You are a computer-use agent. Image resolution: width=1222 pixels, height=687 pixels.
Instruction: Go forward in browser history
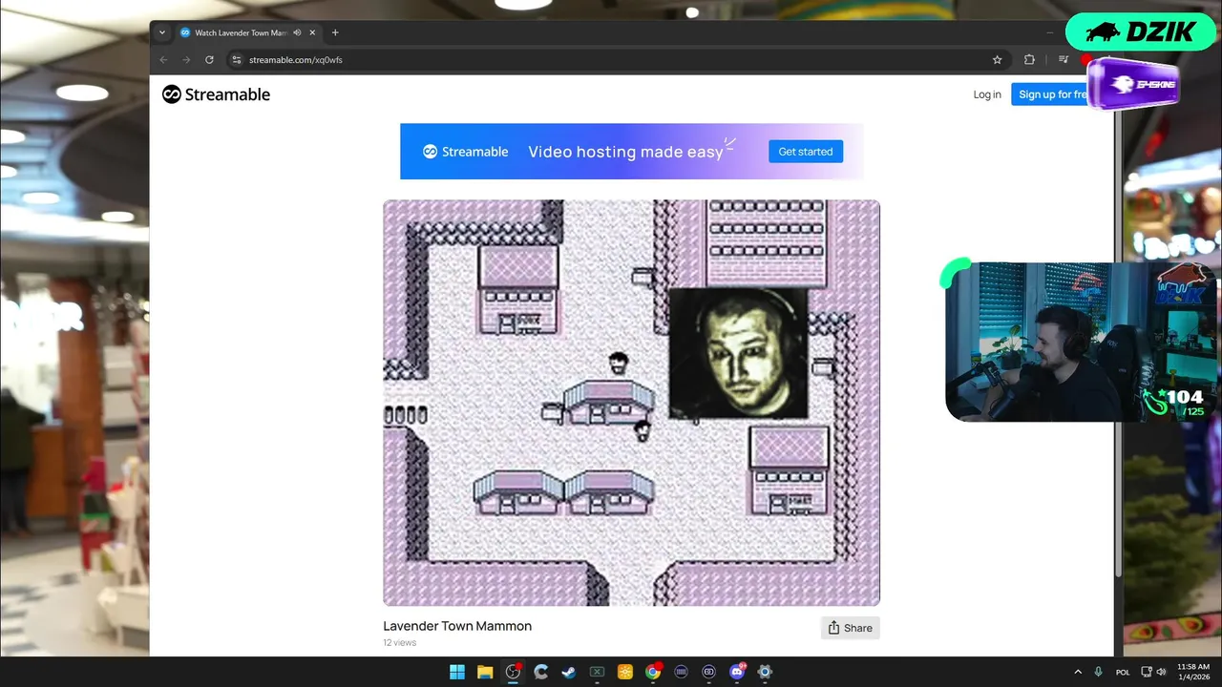coord(186,59)
